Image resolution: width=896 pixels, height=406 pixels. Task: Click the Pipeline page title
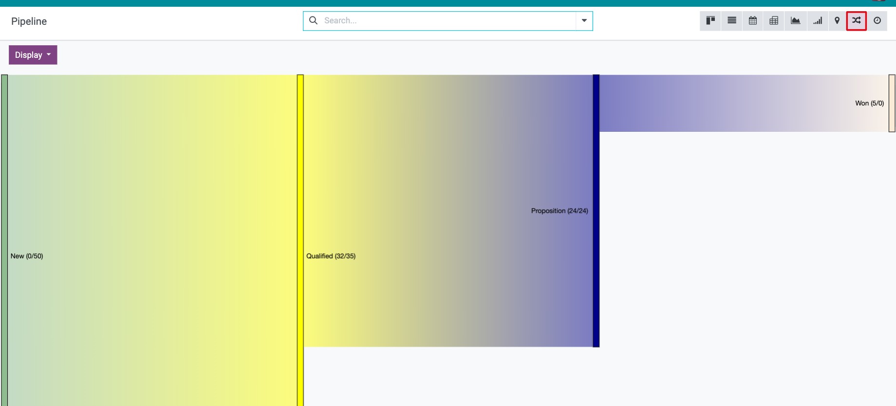pyautogui.click(x=29, y=21)
